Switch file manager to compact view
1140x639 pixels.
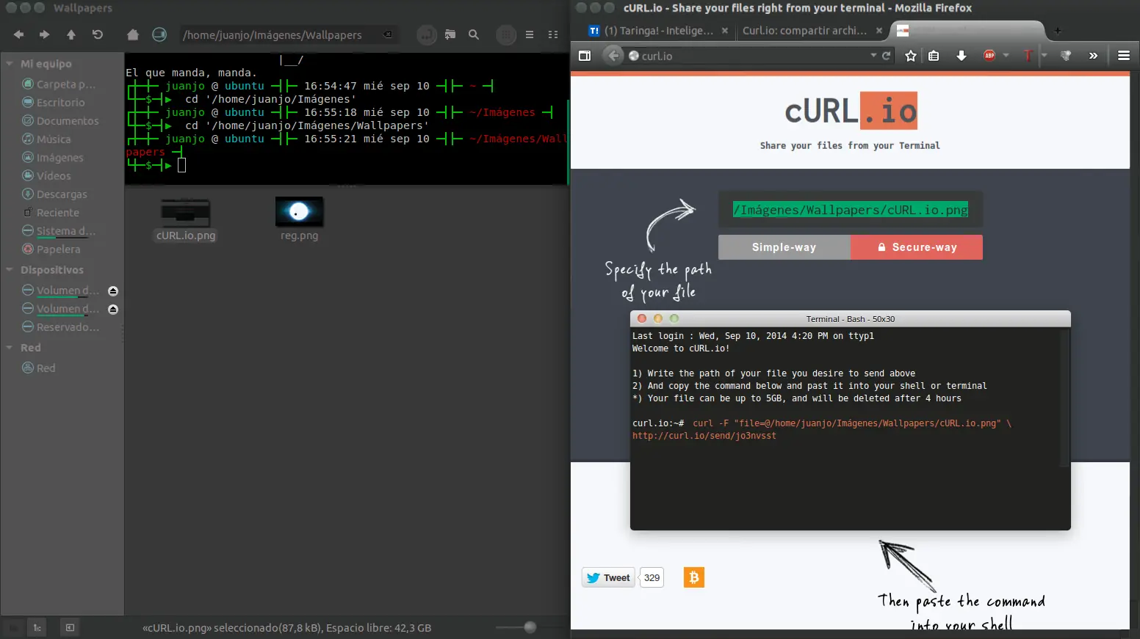pyautogui.click(x=553, y=34)
